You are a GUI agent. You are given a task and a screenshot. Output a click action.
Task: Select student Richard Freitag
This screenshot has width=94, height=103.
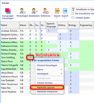click(9, 54)
